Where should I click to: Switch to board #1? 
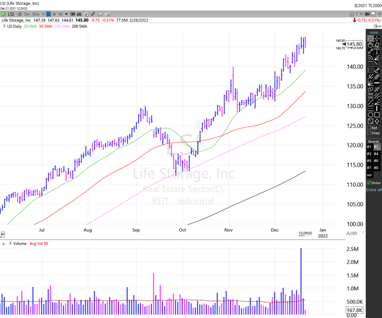(x=369, y=147)
